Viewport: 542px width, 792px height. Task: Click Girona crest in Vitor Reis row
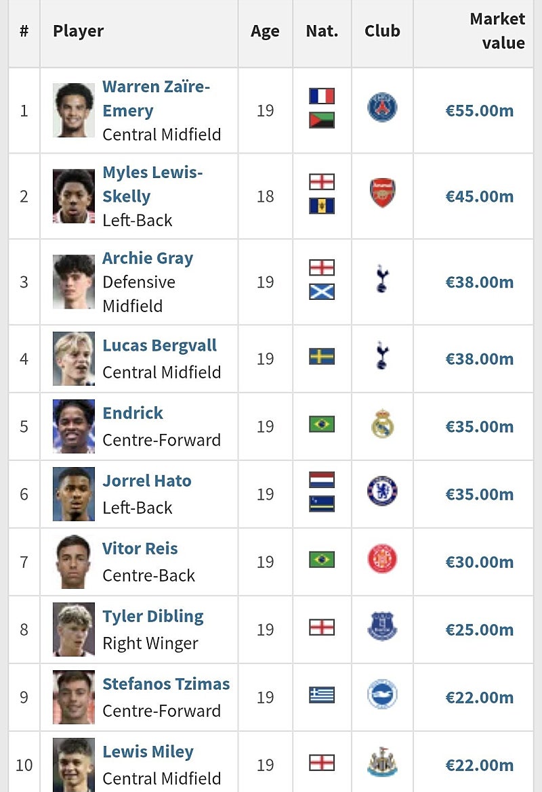[x=382, y=560]
